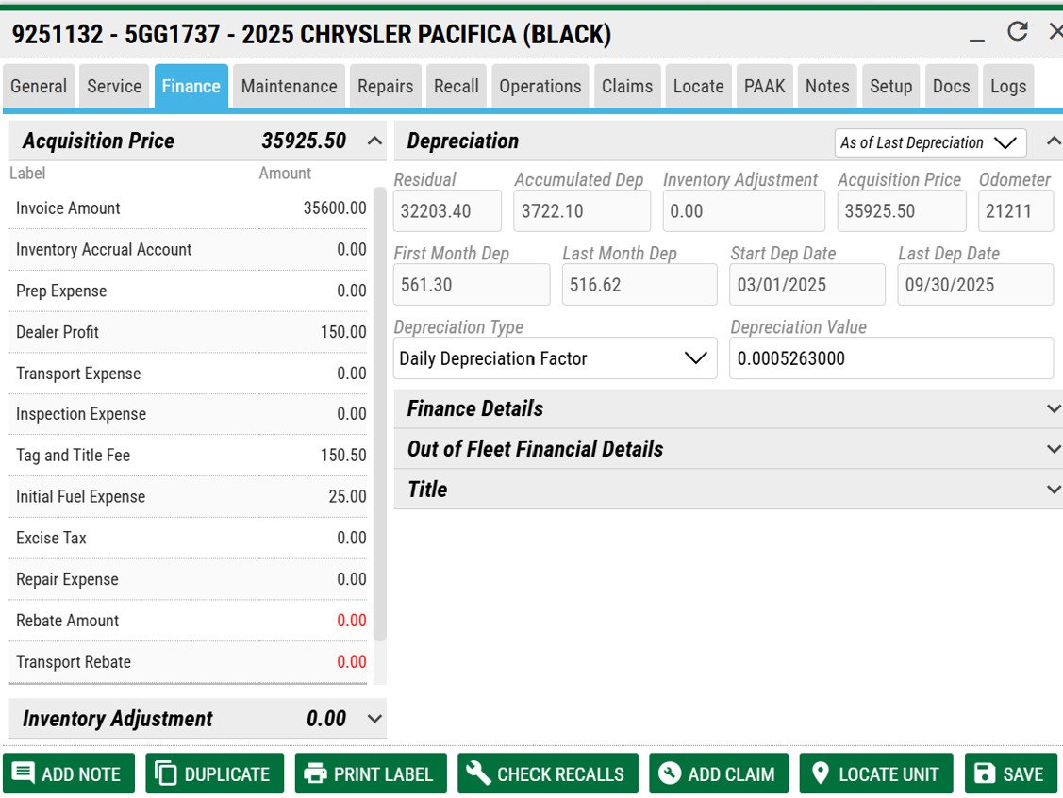Image resolution: width=1063 pixels, height=798 pixels.
Task: Click the Invoice Amount value 35600.00
Action: 334,208
